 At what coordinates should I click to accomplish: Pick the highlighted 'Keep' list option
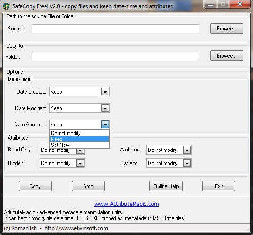pos(79,139)
